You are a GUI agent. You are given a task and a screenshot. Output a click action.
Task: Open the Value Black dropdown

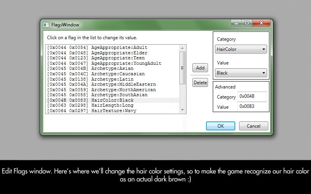[241, 73]
